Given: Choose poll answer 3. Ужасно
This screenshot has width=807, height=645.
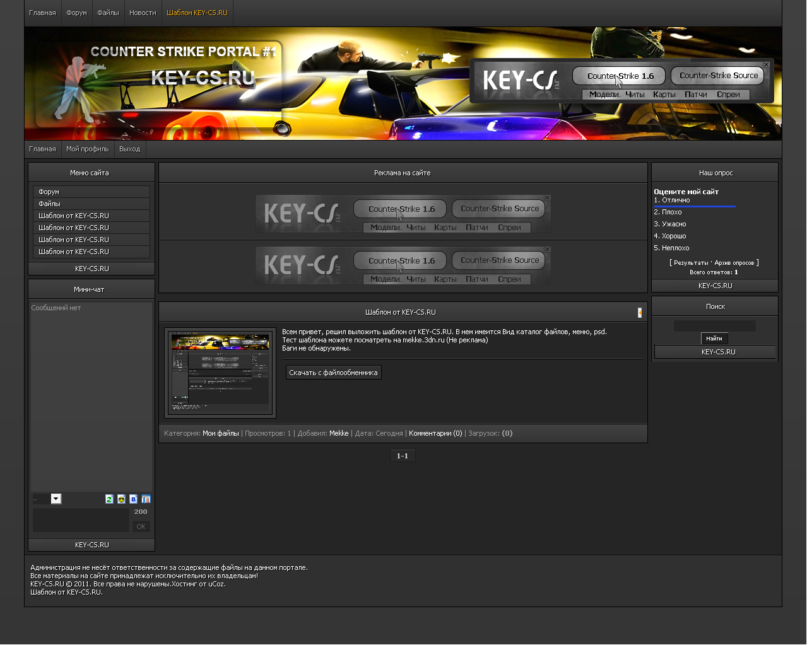Looking at the screenshot, I should [670, 224].
